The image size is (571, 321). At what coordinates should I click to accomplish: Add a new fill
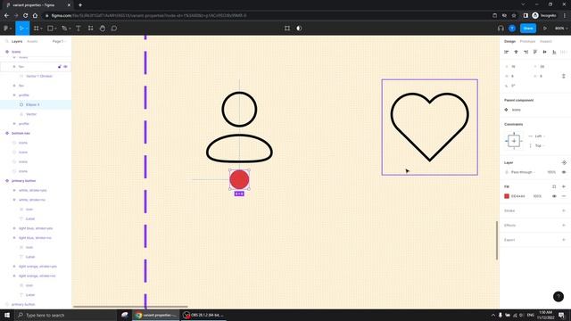tap(564, 186)
